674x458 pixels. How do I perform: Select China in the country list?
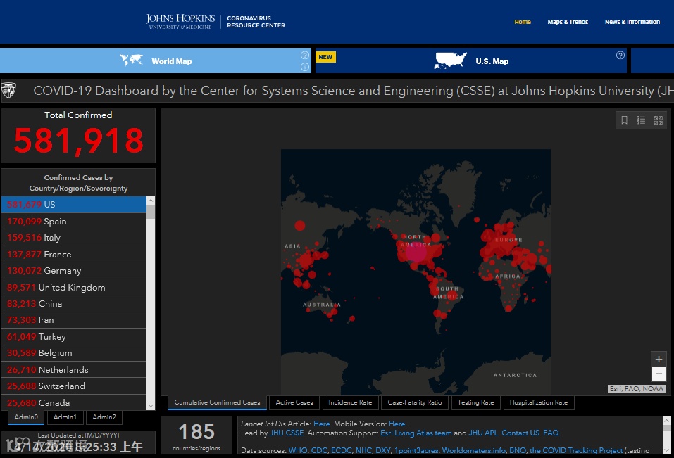pos(74,303)
